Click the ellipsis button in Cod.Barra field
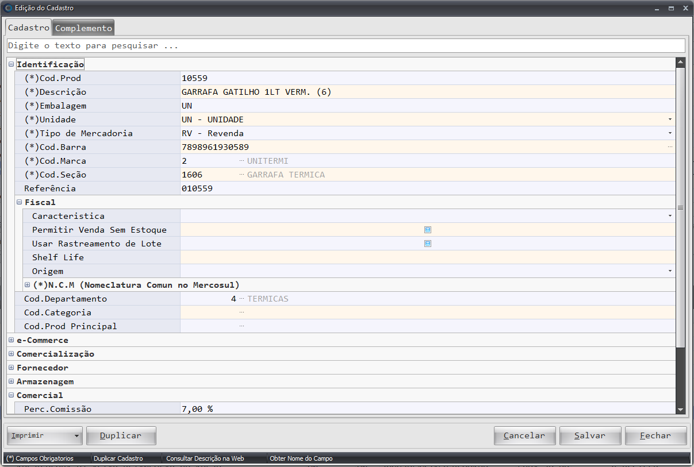This screenshot has height=467, width=694. [670, 147]
